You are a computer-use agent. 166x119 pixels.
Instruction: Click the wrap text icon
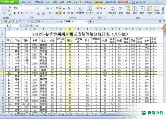pos(80,9)
